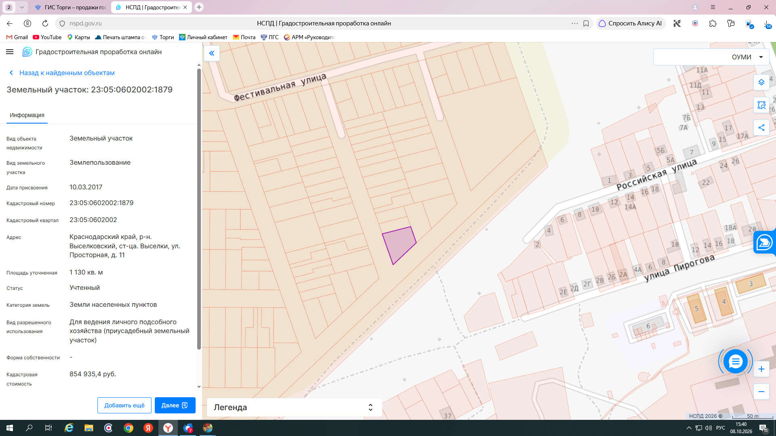Zoom in the map with plus button
Screen dimensions: 776x436
(761, 369)
